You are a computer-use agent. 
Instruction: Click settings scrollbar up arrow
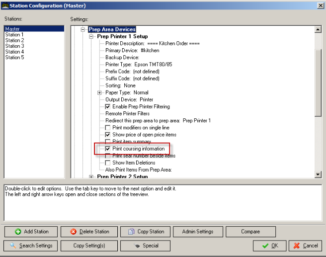[318, 29]
